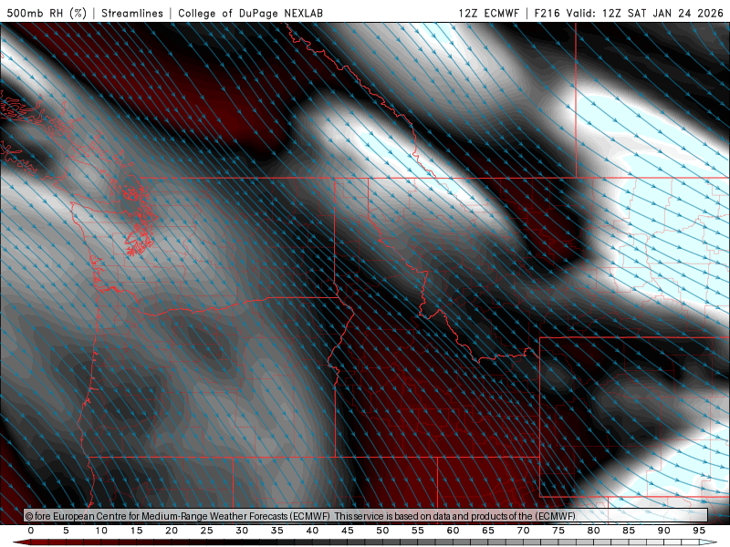Screen dimensions: 730x547
Task: Click the '95' value on color scale
Action: (699, 531)
